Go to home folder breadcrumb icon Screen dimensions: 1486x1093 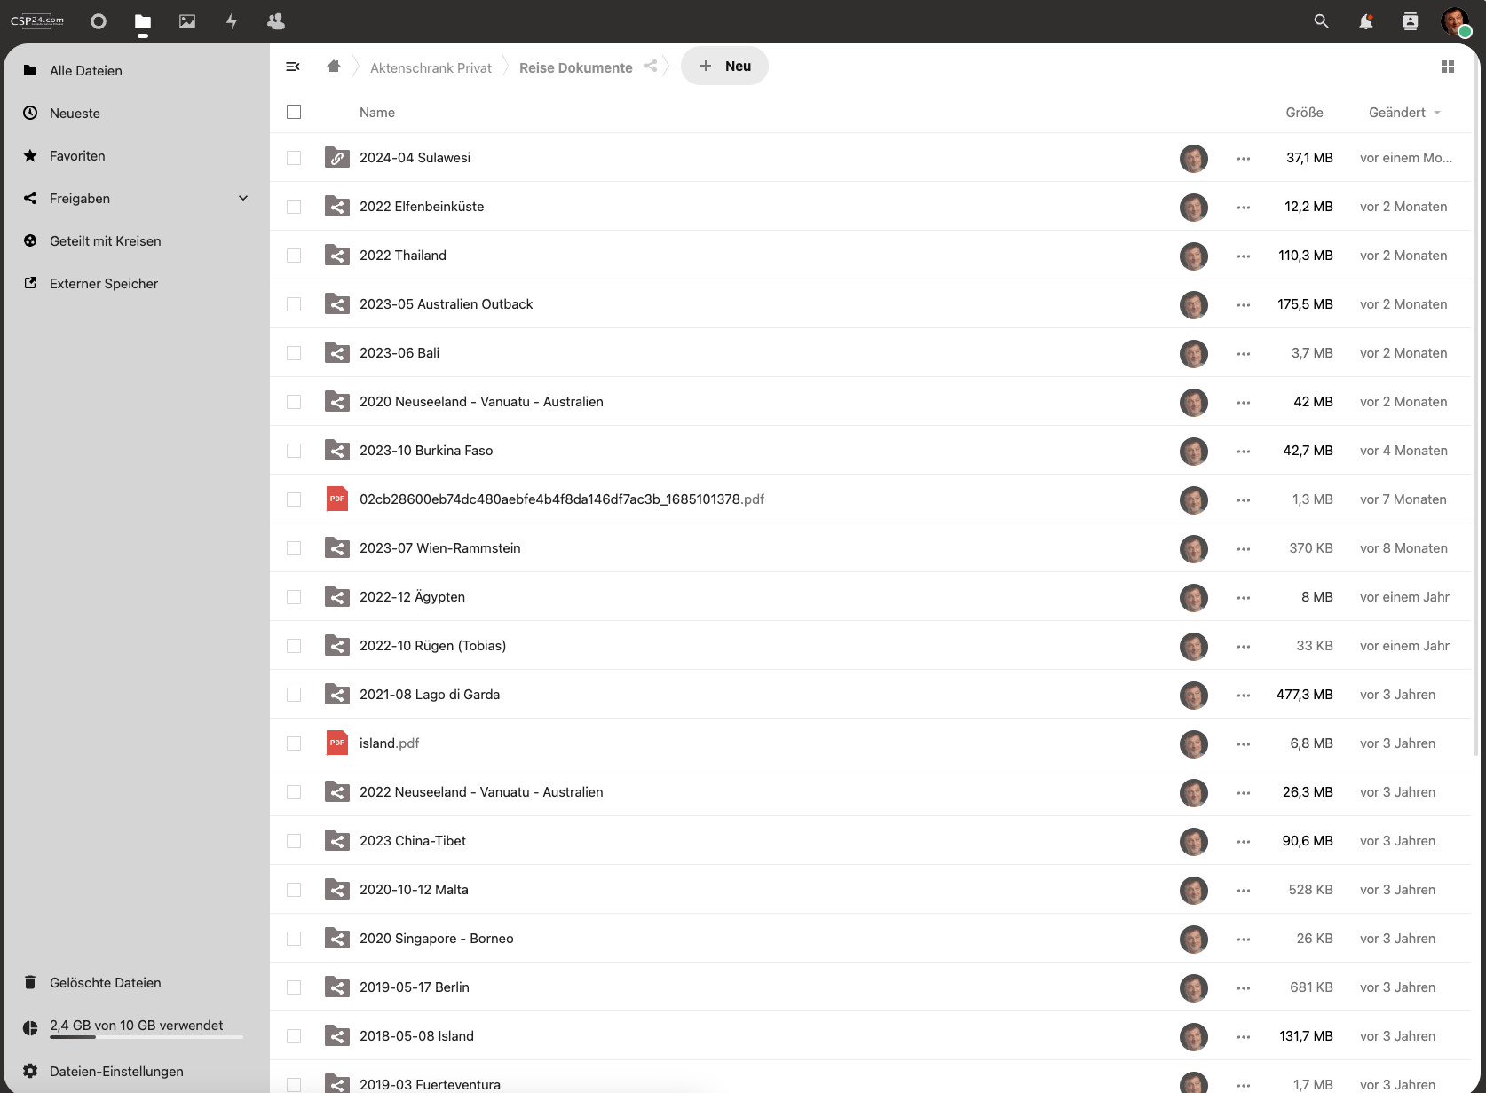click(x=334, y=67)
